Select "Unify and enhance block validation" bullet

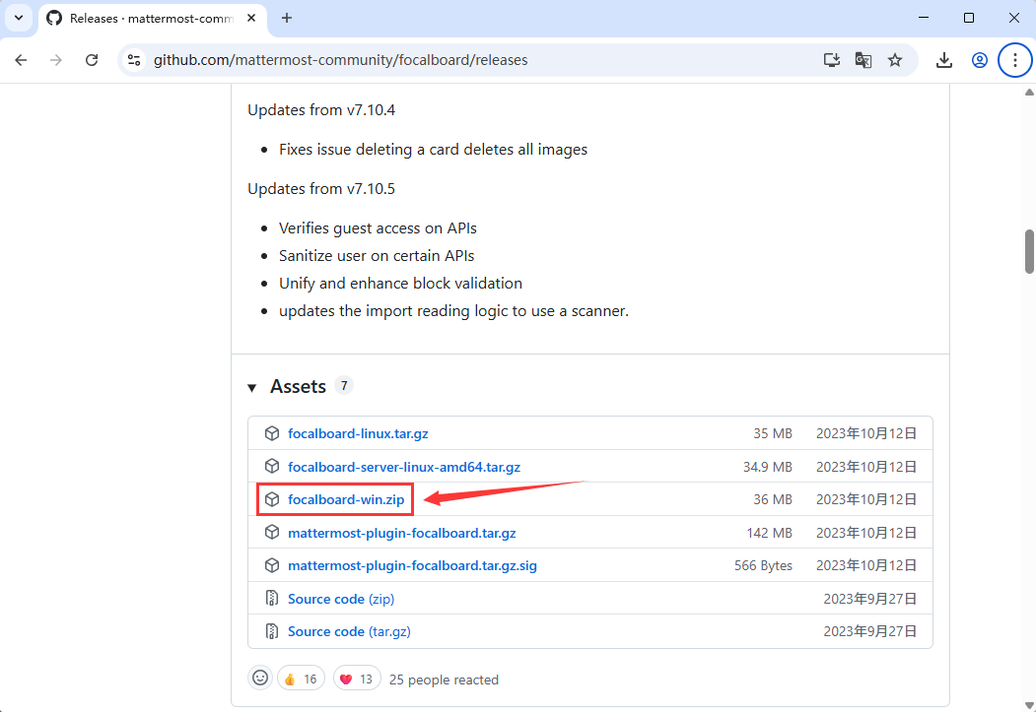(x=400, y=284)
